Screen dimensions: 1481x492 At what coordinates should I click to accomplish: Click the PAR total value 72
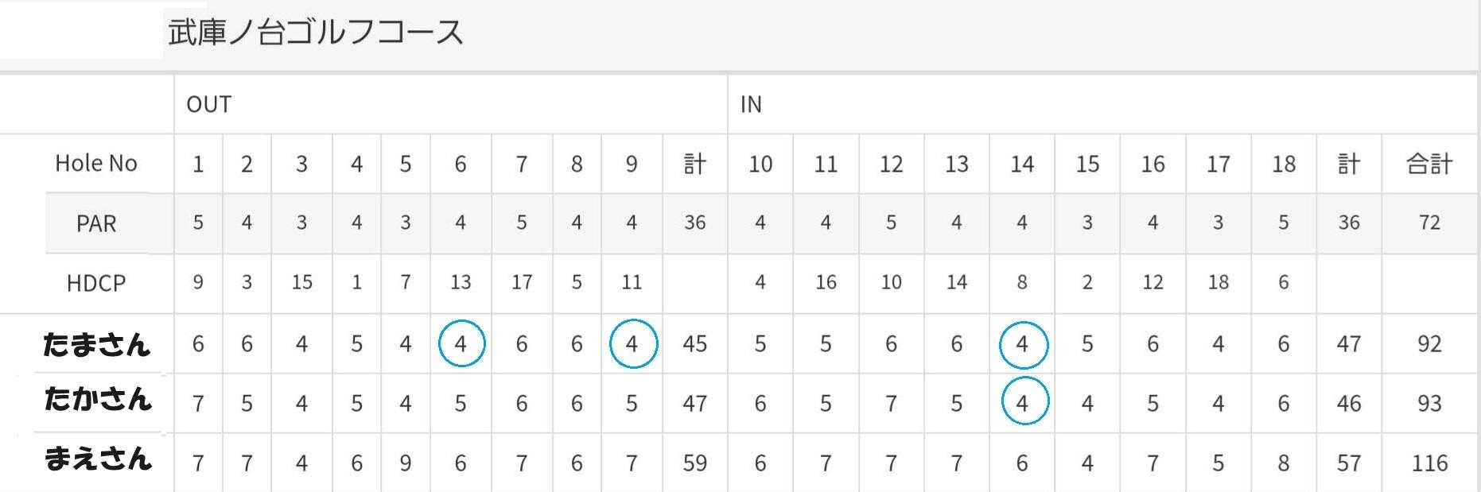click(1429, 223)
